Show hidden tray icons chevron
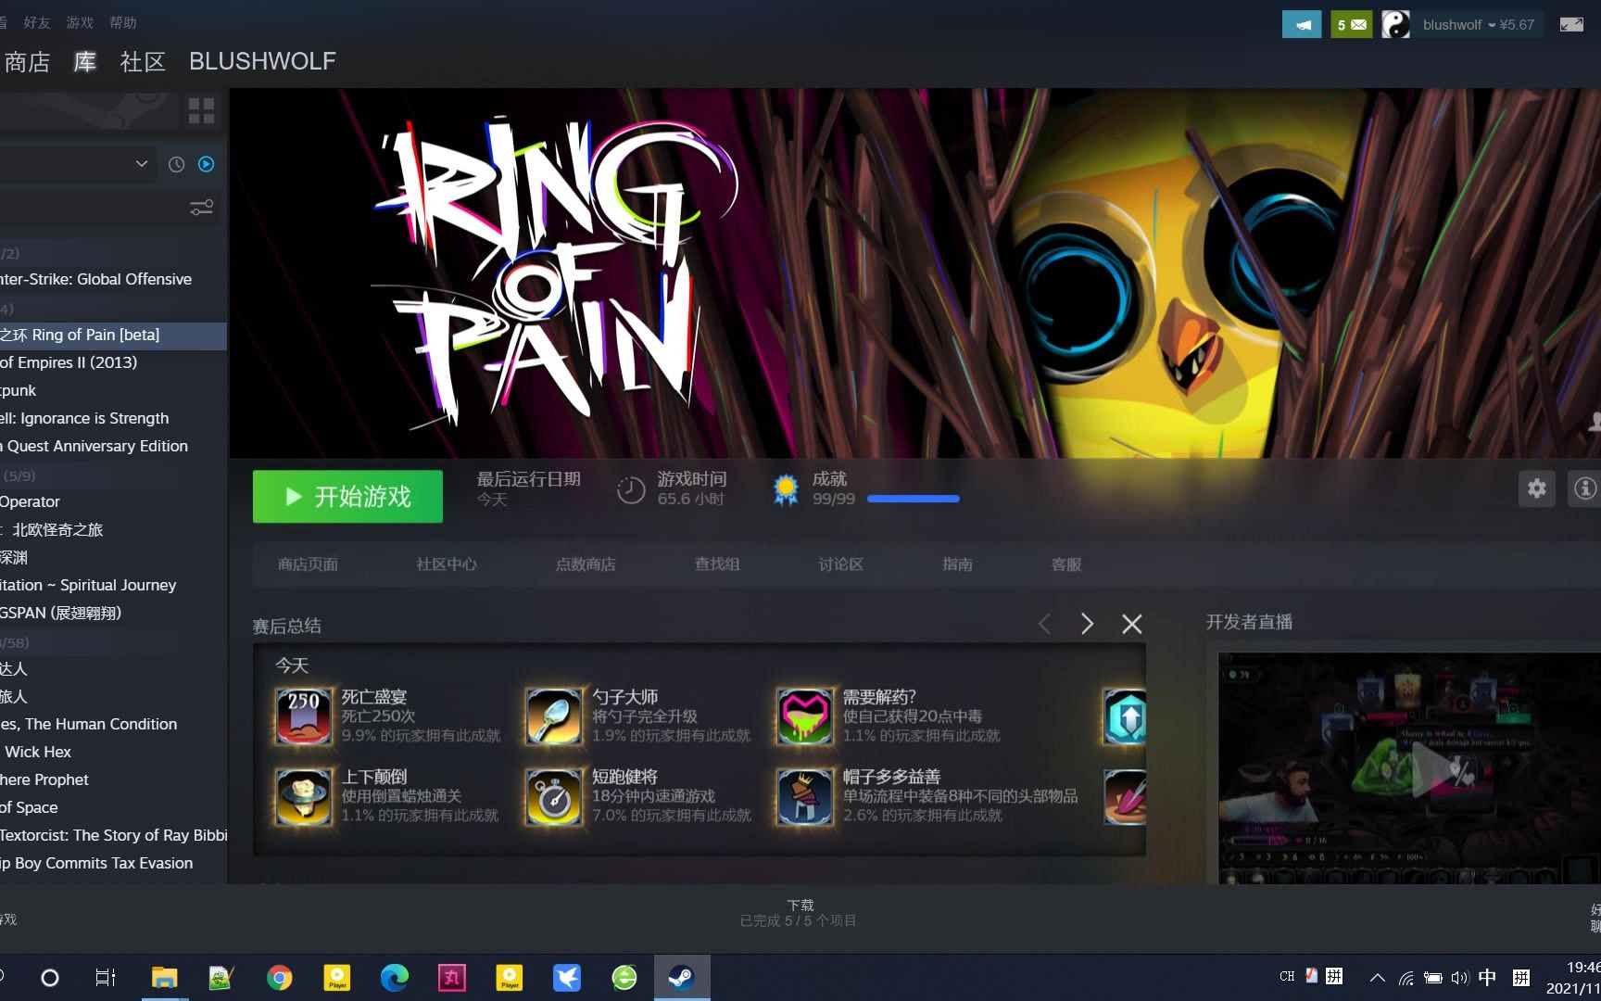Screen dimensions: 1601x1001 (x=1378, y=978)
